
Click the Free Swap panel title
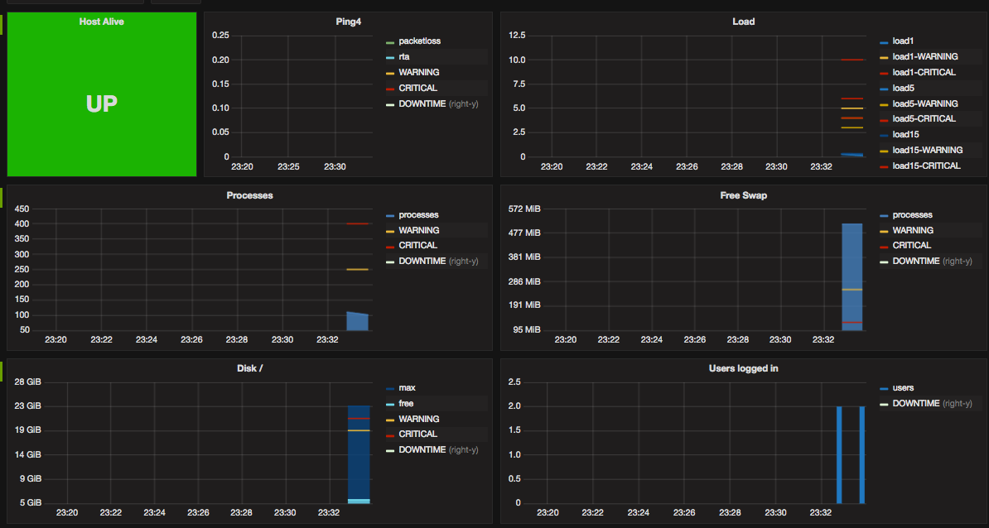[743, 195]
